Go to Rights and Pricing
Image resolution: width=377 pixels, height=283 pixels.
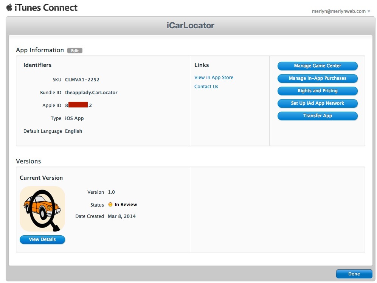point(317,91)
